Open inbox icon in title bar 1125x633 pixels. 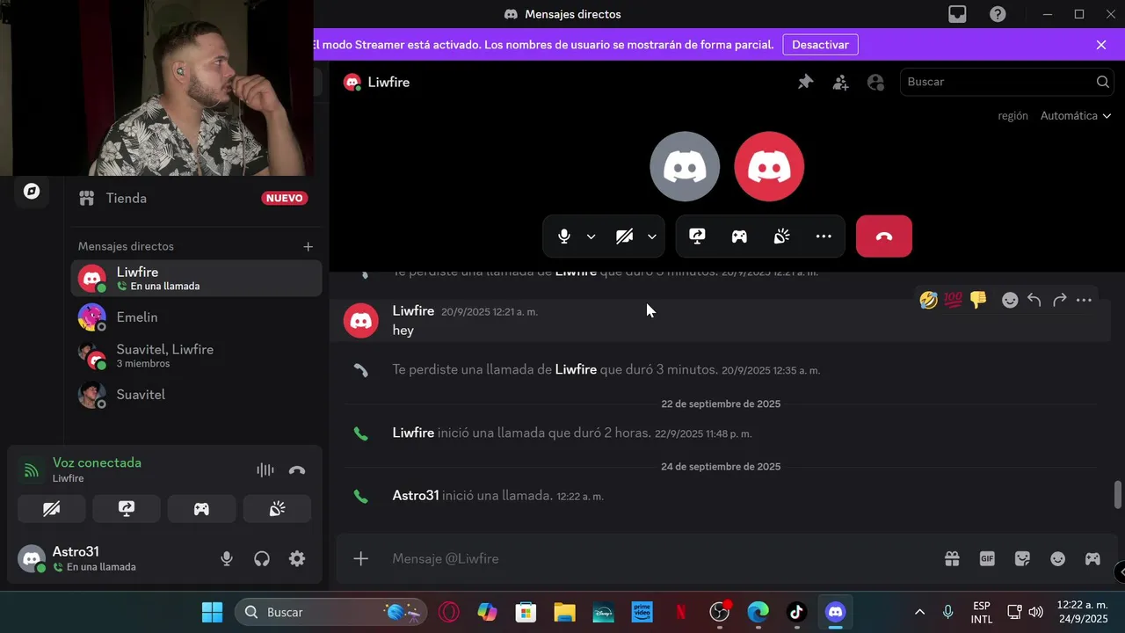pyautogui.click(x=957, y=14)
